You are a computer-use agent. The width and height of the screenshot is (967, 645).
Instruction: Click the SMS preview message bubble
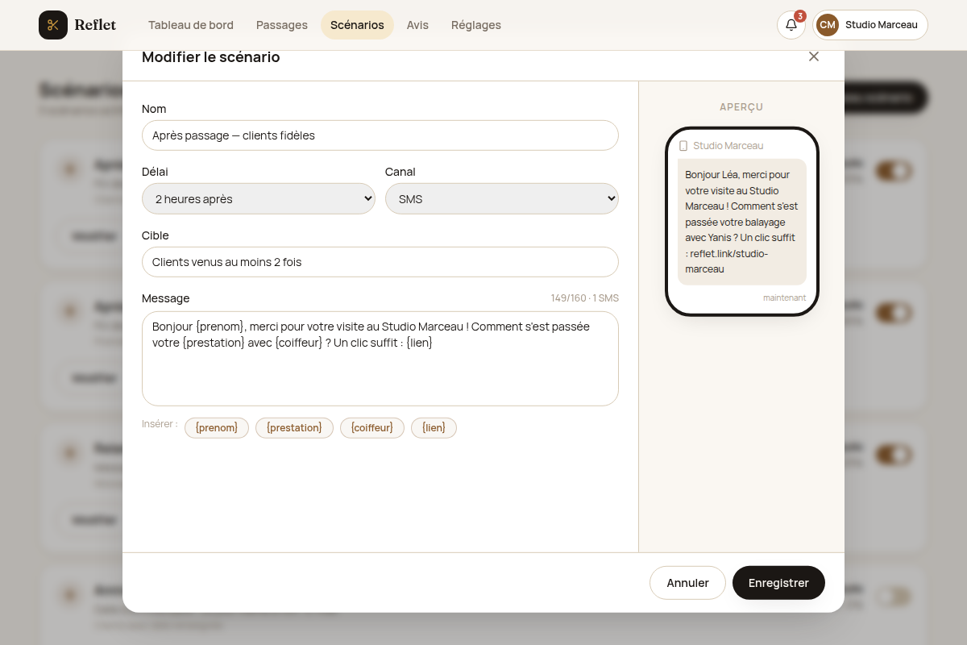coord(742,222)
